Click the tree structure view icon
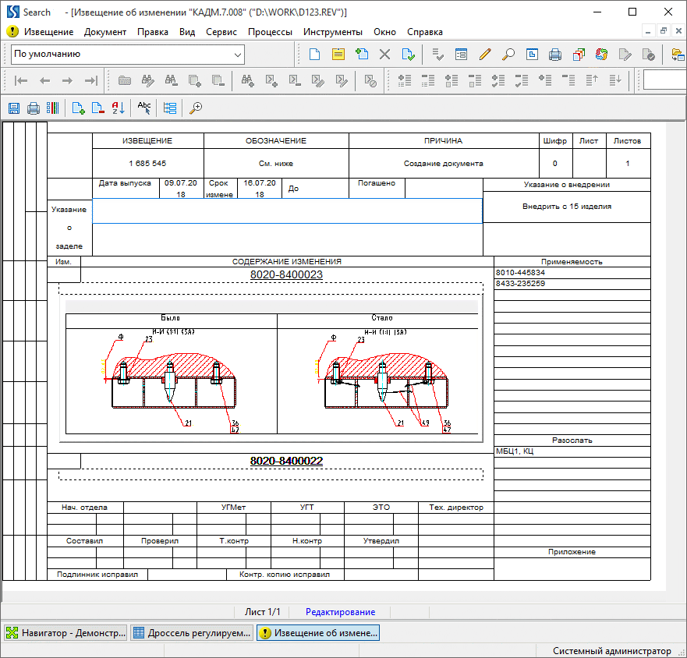Viewport: 687px width, 658px height. tap(170, 108)
